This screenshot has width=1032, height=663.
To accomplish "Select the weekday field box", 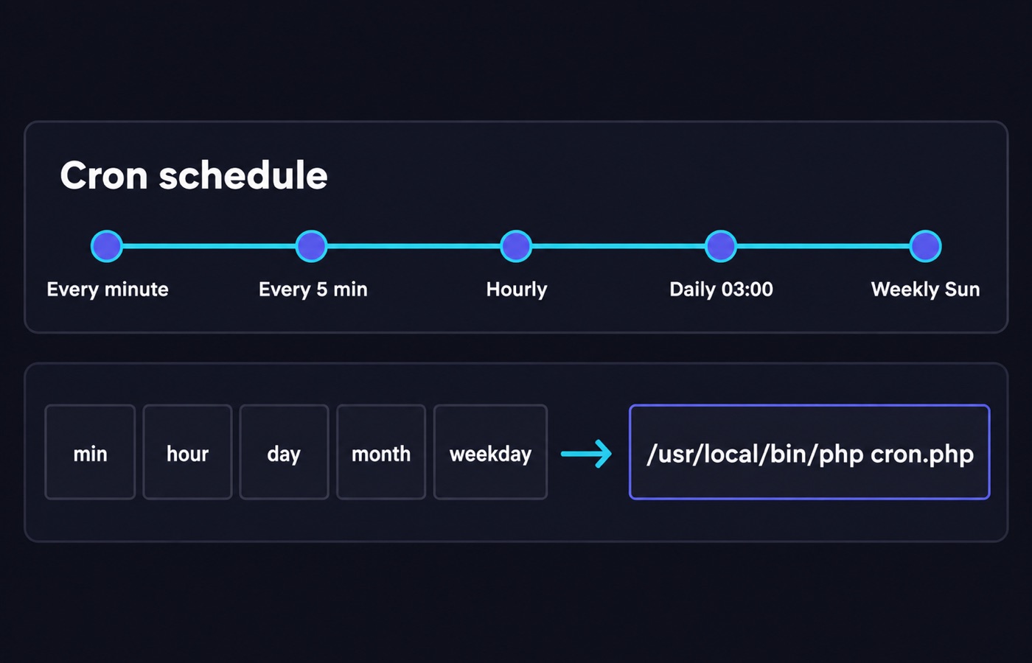I will point(490,452).
